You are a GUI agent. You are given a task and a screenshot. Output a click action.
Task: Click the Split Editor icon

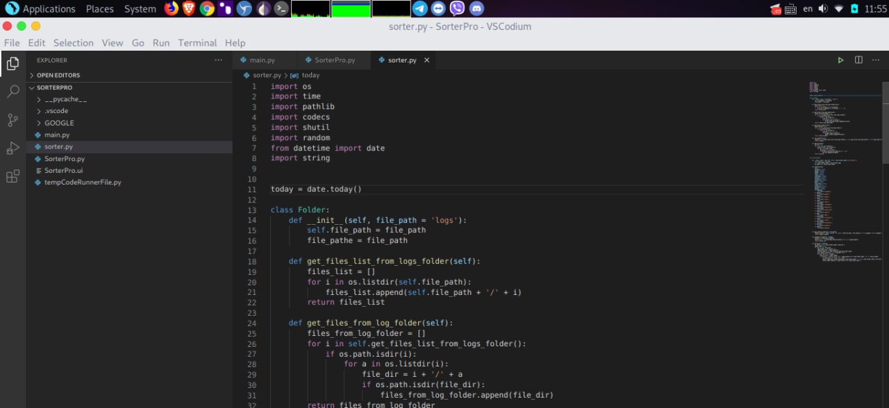[x=858, y=60]
